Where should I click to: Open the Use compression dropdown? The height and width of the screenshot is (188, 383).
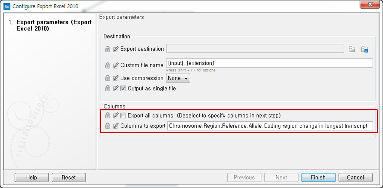[178, 78]
